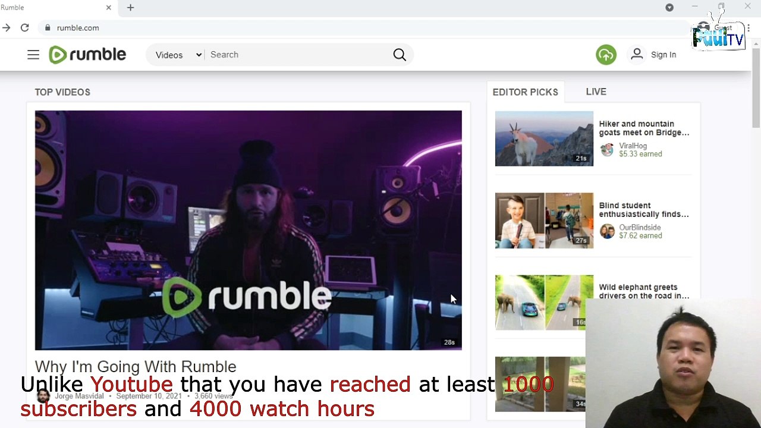This screenshot has width=761, height=428.
Task: Open 'Wild elephant greets drivers' title
Action: (644, 291)
